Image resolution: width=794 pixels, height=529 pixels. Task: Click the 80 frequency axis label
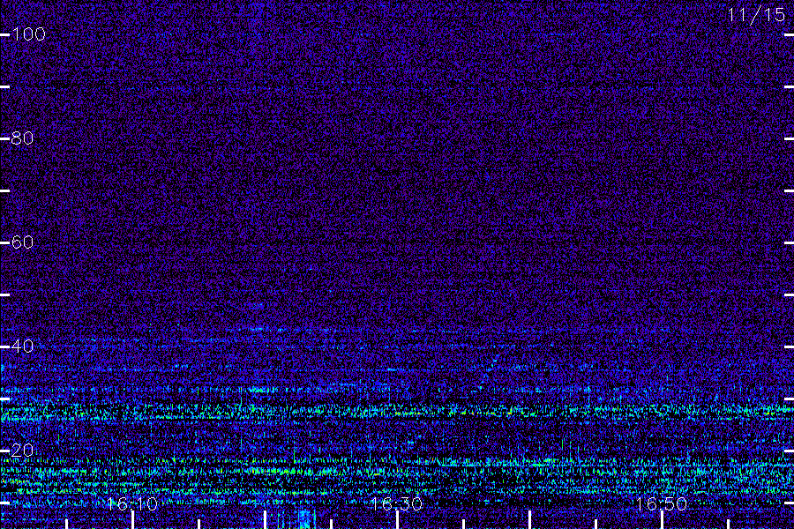point(22,138)
